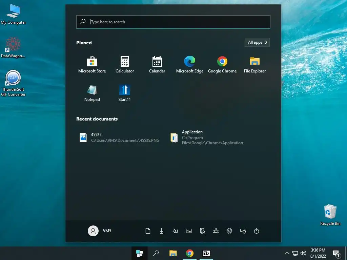Select the DataWagon desktop shortcut
The height and width of the screenshot is (260, 347).
[x=13, y=47]
